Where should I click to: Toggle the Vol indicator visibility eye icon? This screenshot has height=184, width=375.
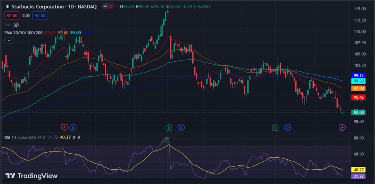point(16,24)
